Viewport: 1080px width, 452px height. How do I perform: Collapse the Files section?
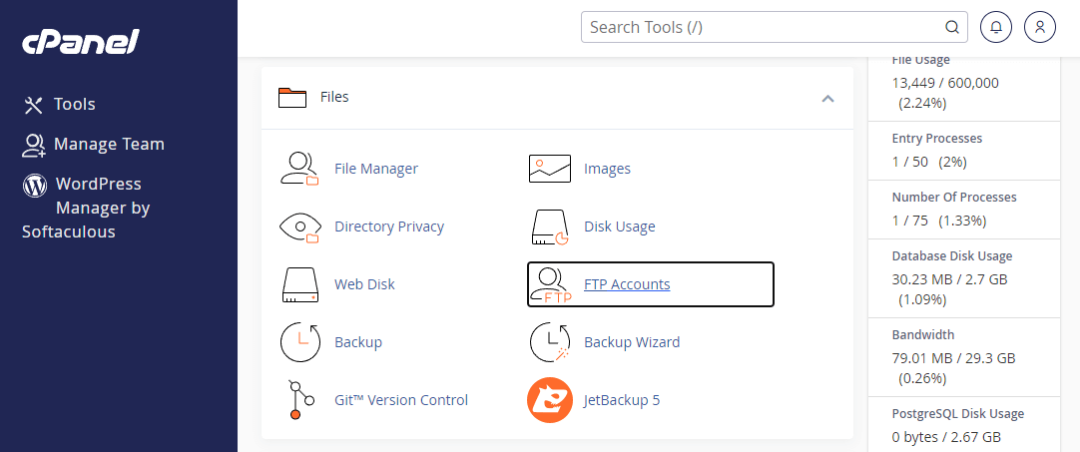(x=827, y=98)
